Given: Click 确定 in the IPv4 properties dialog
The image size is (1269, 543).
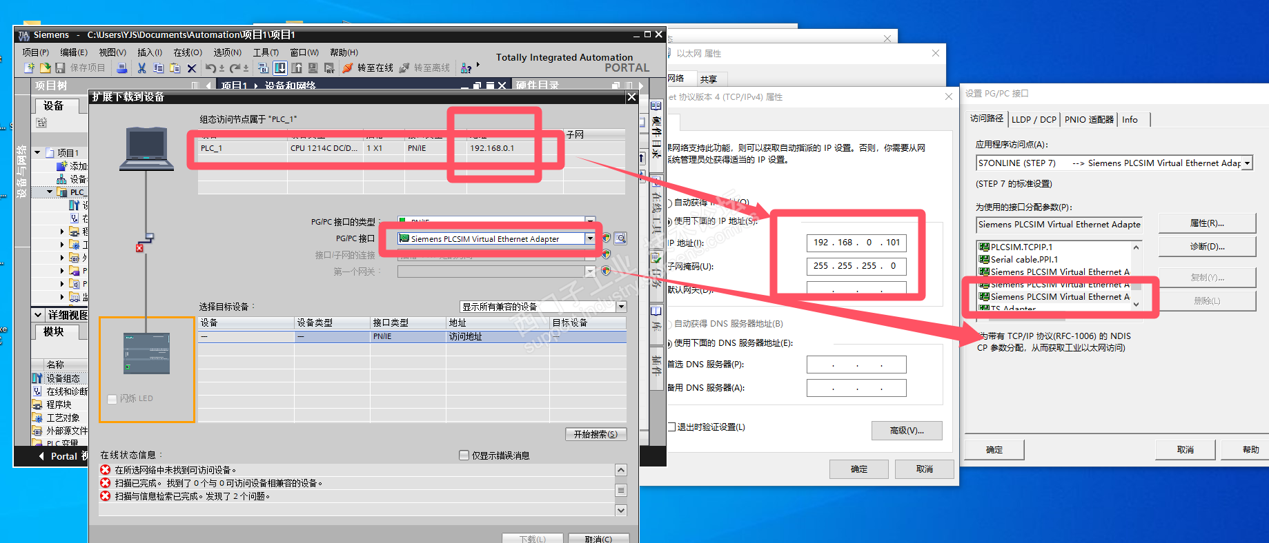Looking at the screenshot, I should 859,469.
